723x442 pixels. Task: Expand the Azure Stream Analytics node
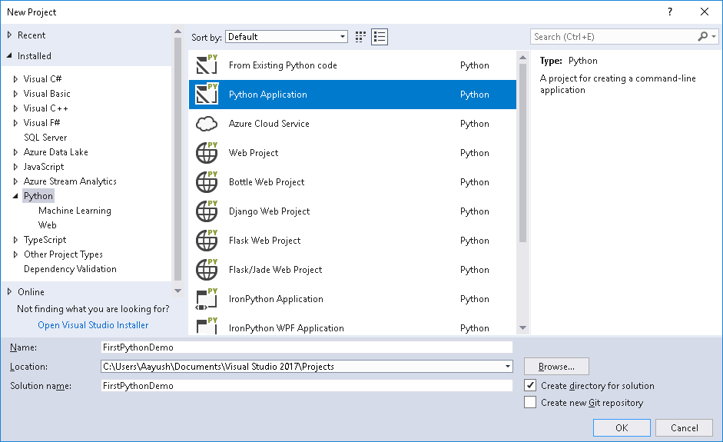[x=15, y=181]
